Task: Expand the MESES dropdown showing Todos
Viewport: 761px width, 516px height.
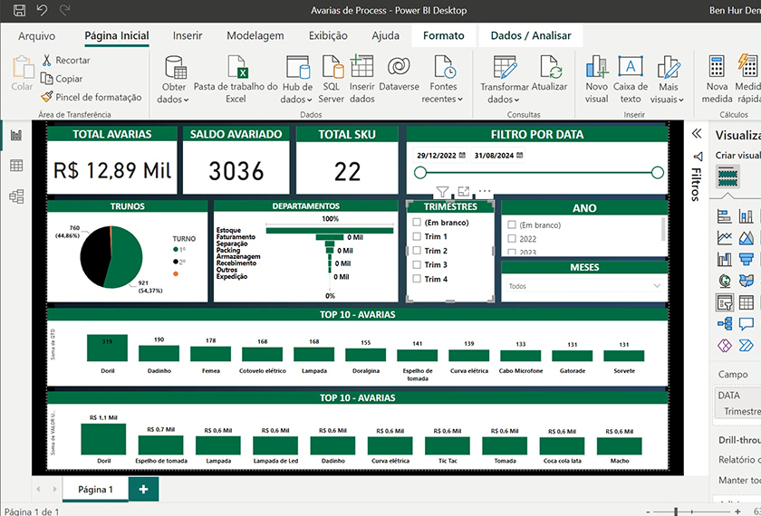Action: [657, 286]
